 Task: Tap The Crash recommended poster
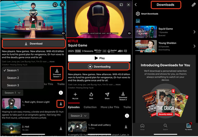(x=165, y=103)
